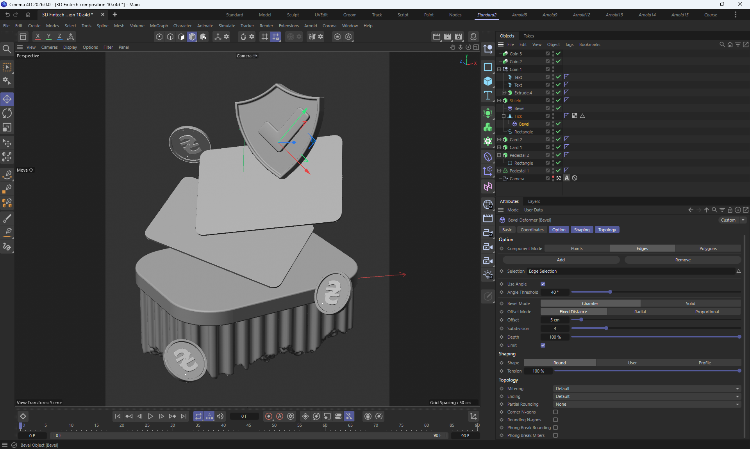Image resolution: width=750 pixels, height=449 pixels.
Task: Switch to the Shaping attribute tab
Action: point(582,230)
